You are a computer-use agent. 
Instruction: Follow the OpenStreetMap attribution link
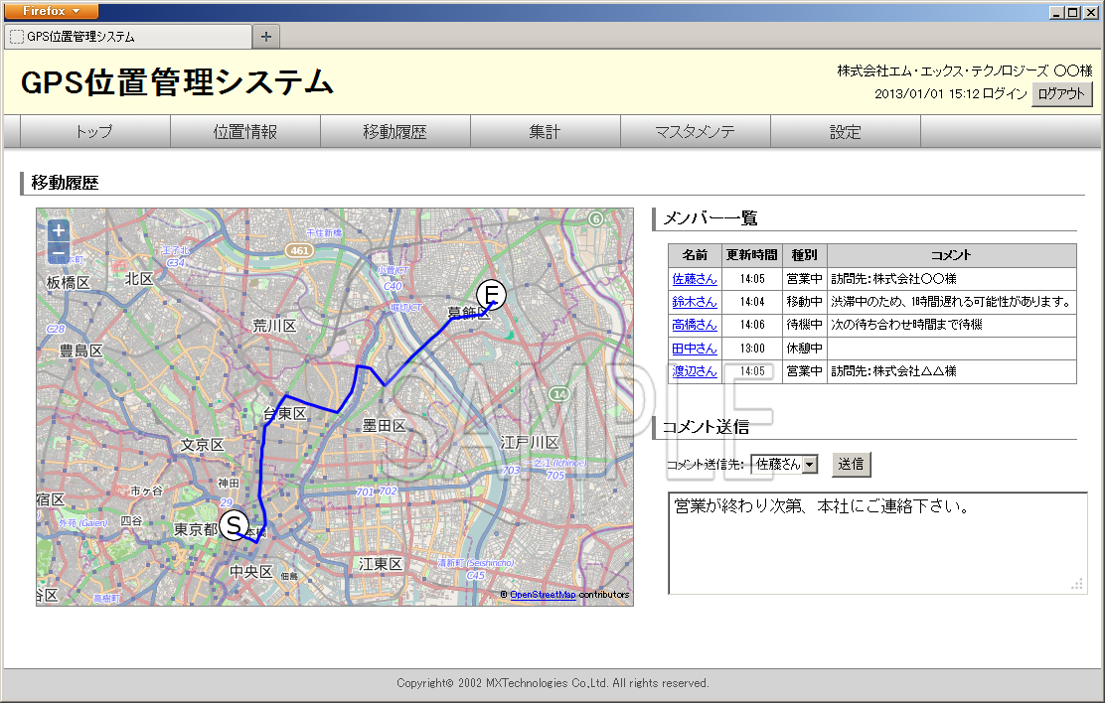(x=543, y=595)
